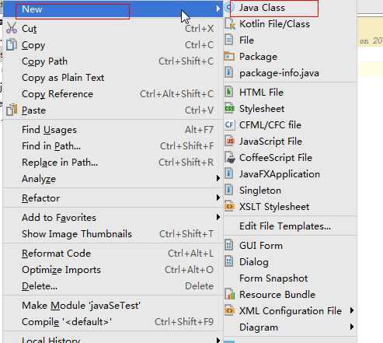Expand the Diagram submenu arrow

click(x=352, y=327)
